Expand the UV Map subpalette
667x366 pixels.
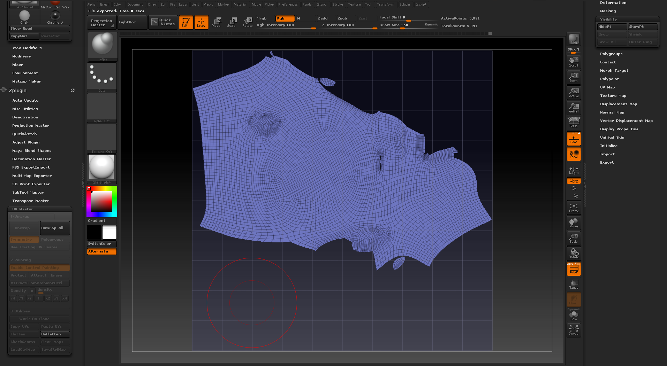click(x=607, y=87)
